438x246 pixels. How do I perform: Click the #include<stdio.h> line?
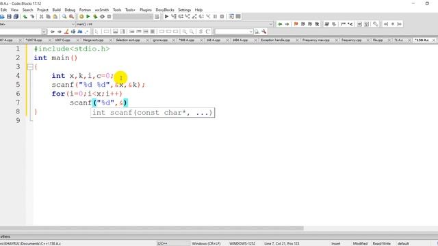pos(72,49)
